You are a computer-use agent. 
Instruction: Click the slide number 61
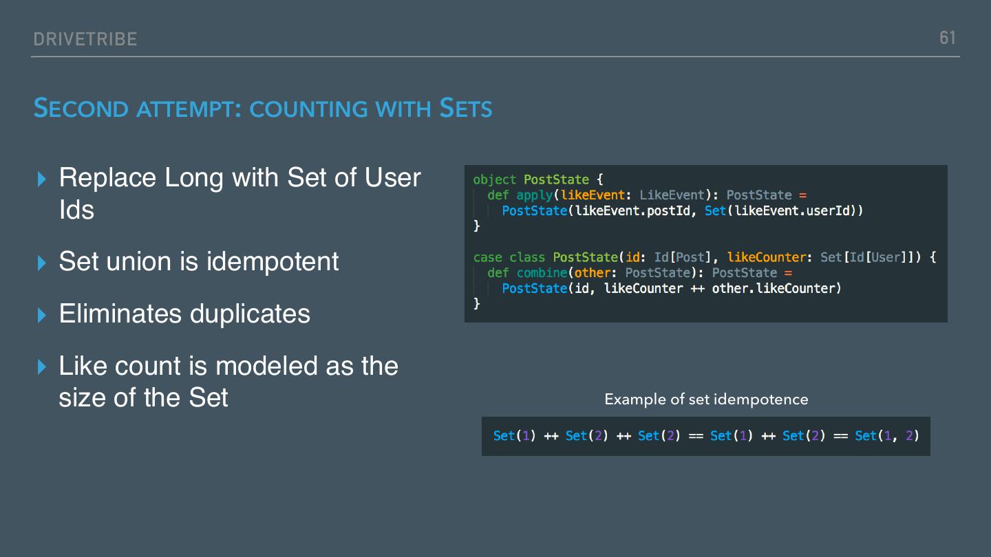[948, 38]
